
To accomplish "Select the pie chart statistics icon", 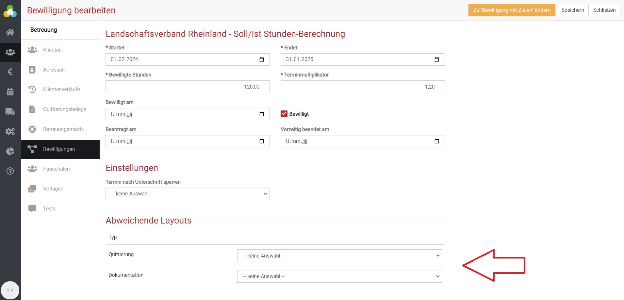I will coord(10,151).
